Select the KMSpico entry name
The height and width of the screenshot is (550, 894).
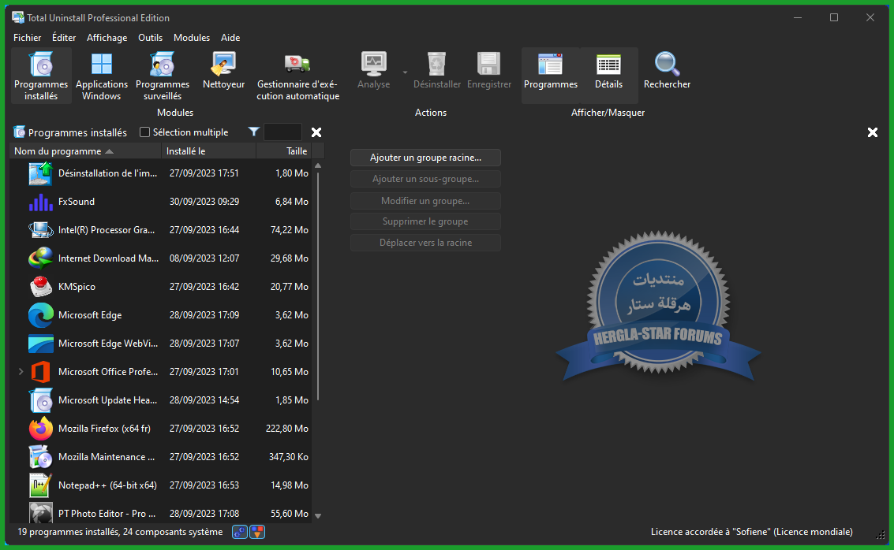(77, 286)
